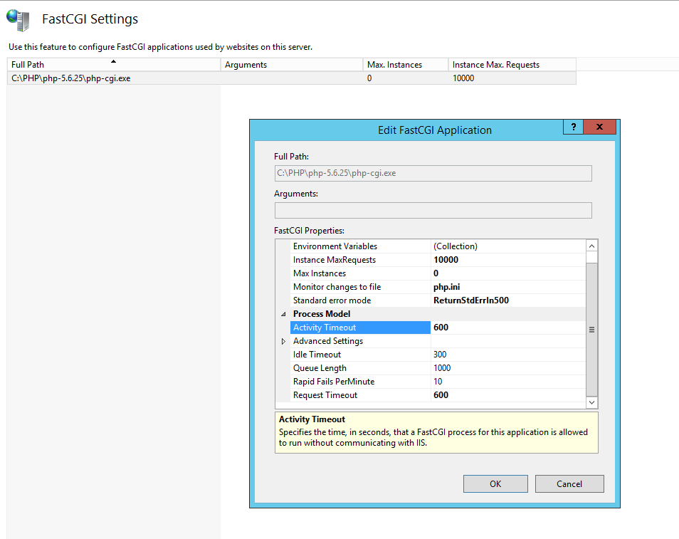This screenshot has width=679, height=539.
Task: Close the Edit FastCGI Application dialog
Action: (599, 127)
